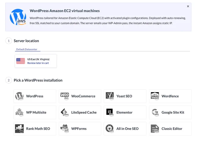This screenshot has height=143, width=197.
Task: Pick the Wordfence installation label
Action: [170, 96]
